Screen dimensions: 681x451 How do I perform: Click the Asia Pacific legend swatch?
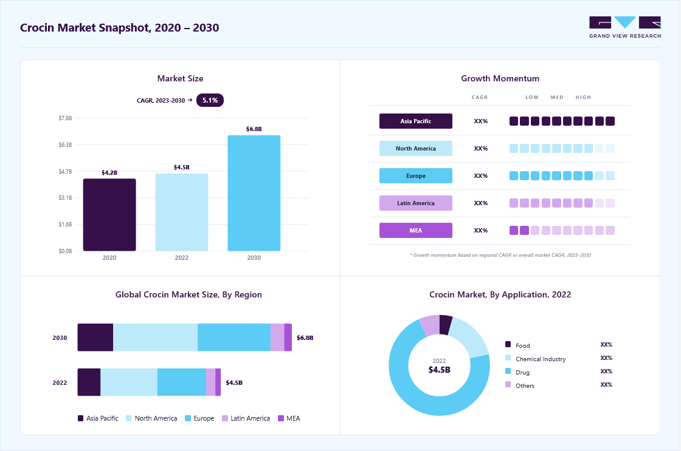tap(80, 418)
